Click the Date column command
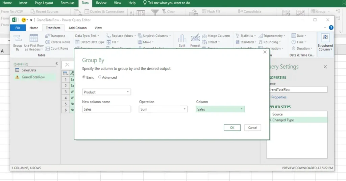346x181 pixels. (299, 36)
